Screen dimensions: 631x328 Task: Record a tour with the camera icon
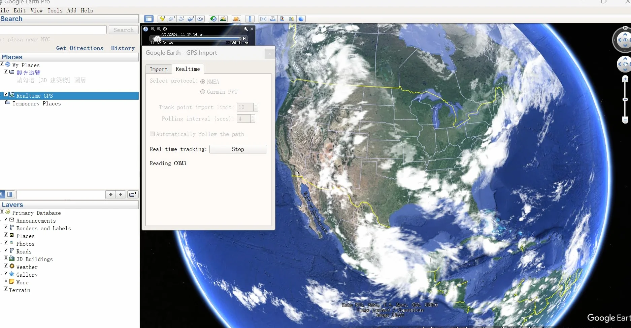pos(200,19)
